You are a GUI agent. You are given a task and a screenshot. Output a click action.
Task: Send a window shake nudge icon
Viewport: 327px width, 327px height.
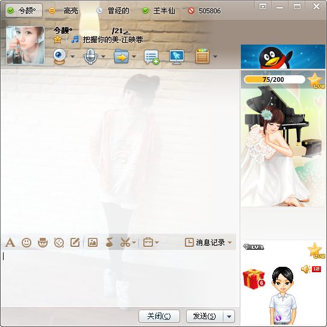click(x=59, y=243)
